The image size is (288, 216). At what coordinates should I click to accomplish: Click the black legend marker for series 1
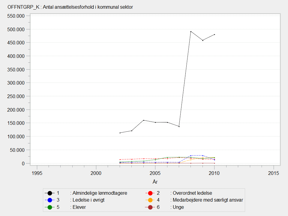(x=50, y=193)
